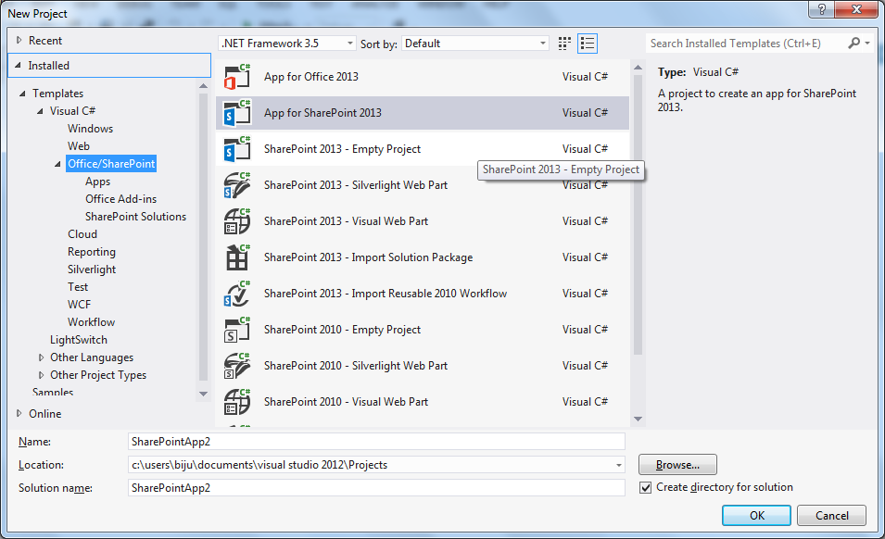The image size is (885, 539).
Task: Click the SharePoint 2013 Visual Web Part icon
Action: [237, 221]
